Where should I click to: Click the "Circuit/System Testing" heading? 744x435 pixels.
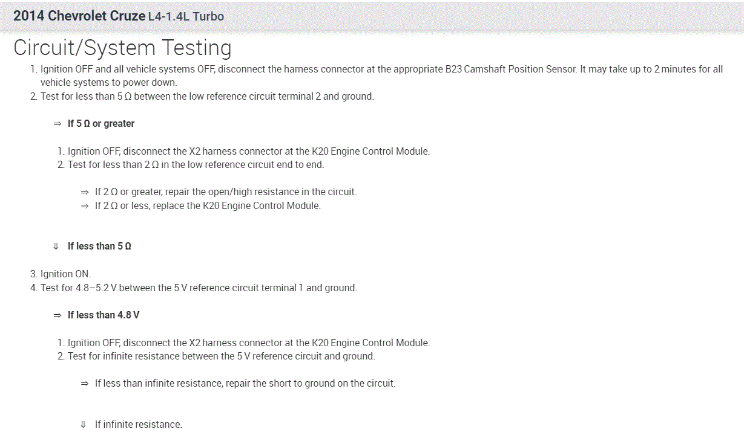point(122,48)
